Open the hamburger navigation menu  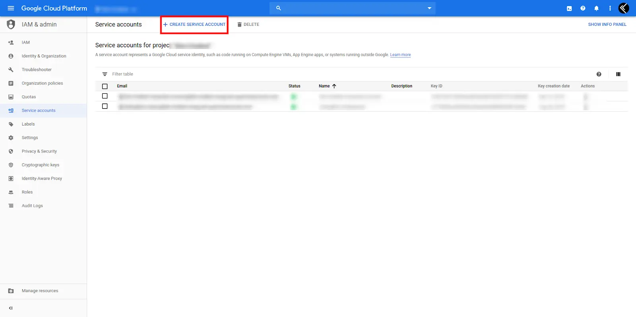click(x=11, y=8)
